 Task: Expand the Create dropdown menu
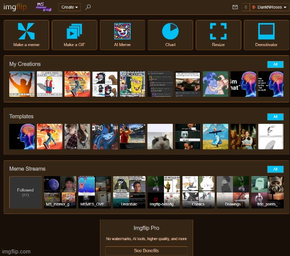coord(70,7)
